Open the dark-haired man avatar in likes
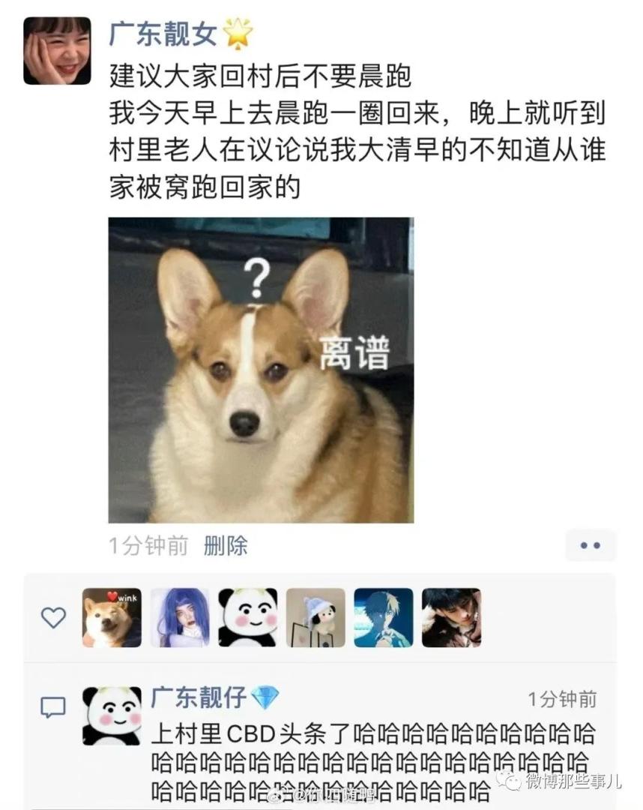 point(452,617)
